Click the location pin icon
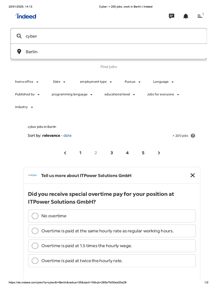Image resolution: width=217 pixels, height=289 pixels. tap(19, 52)
